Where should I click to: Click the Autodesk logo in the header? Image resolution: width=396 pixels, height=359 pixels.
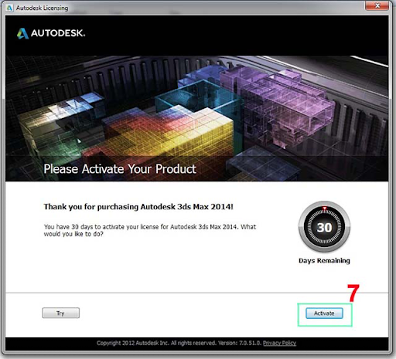click(x=51, y=33)
